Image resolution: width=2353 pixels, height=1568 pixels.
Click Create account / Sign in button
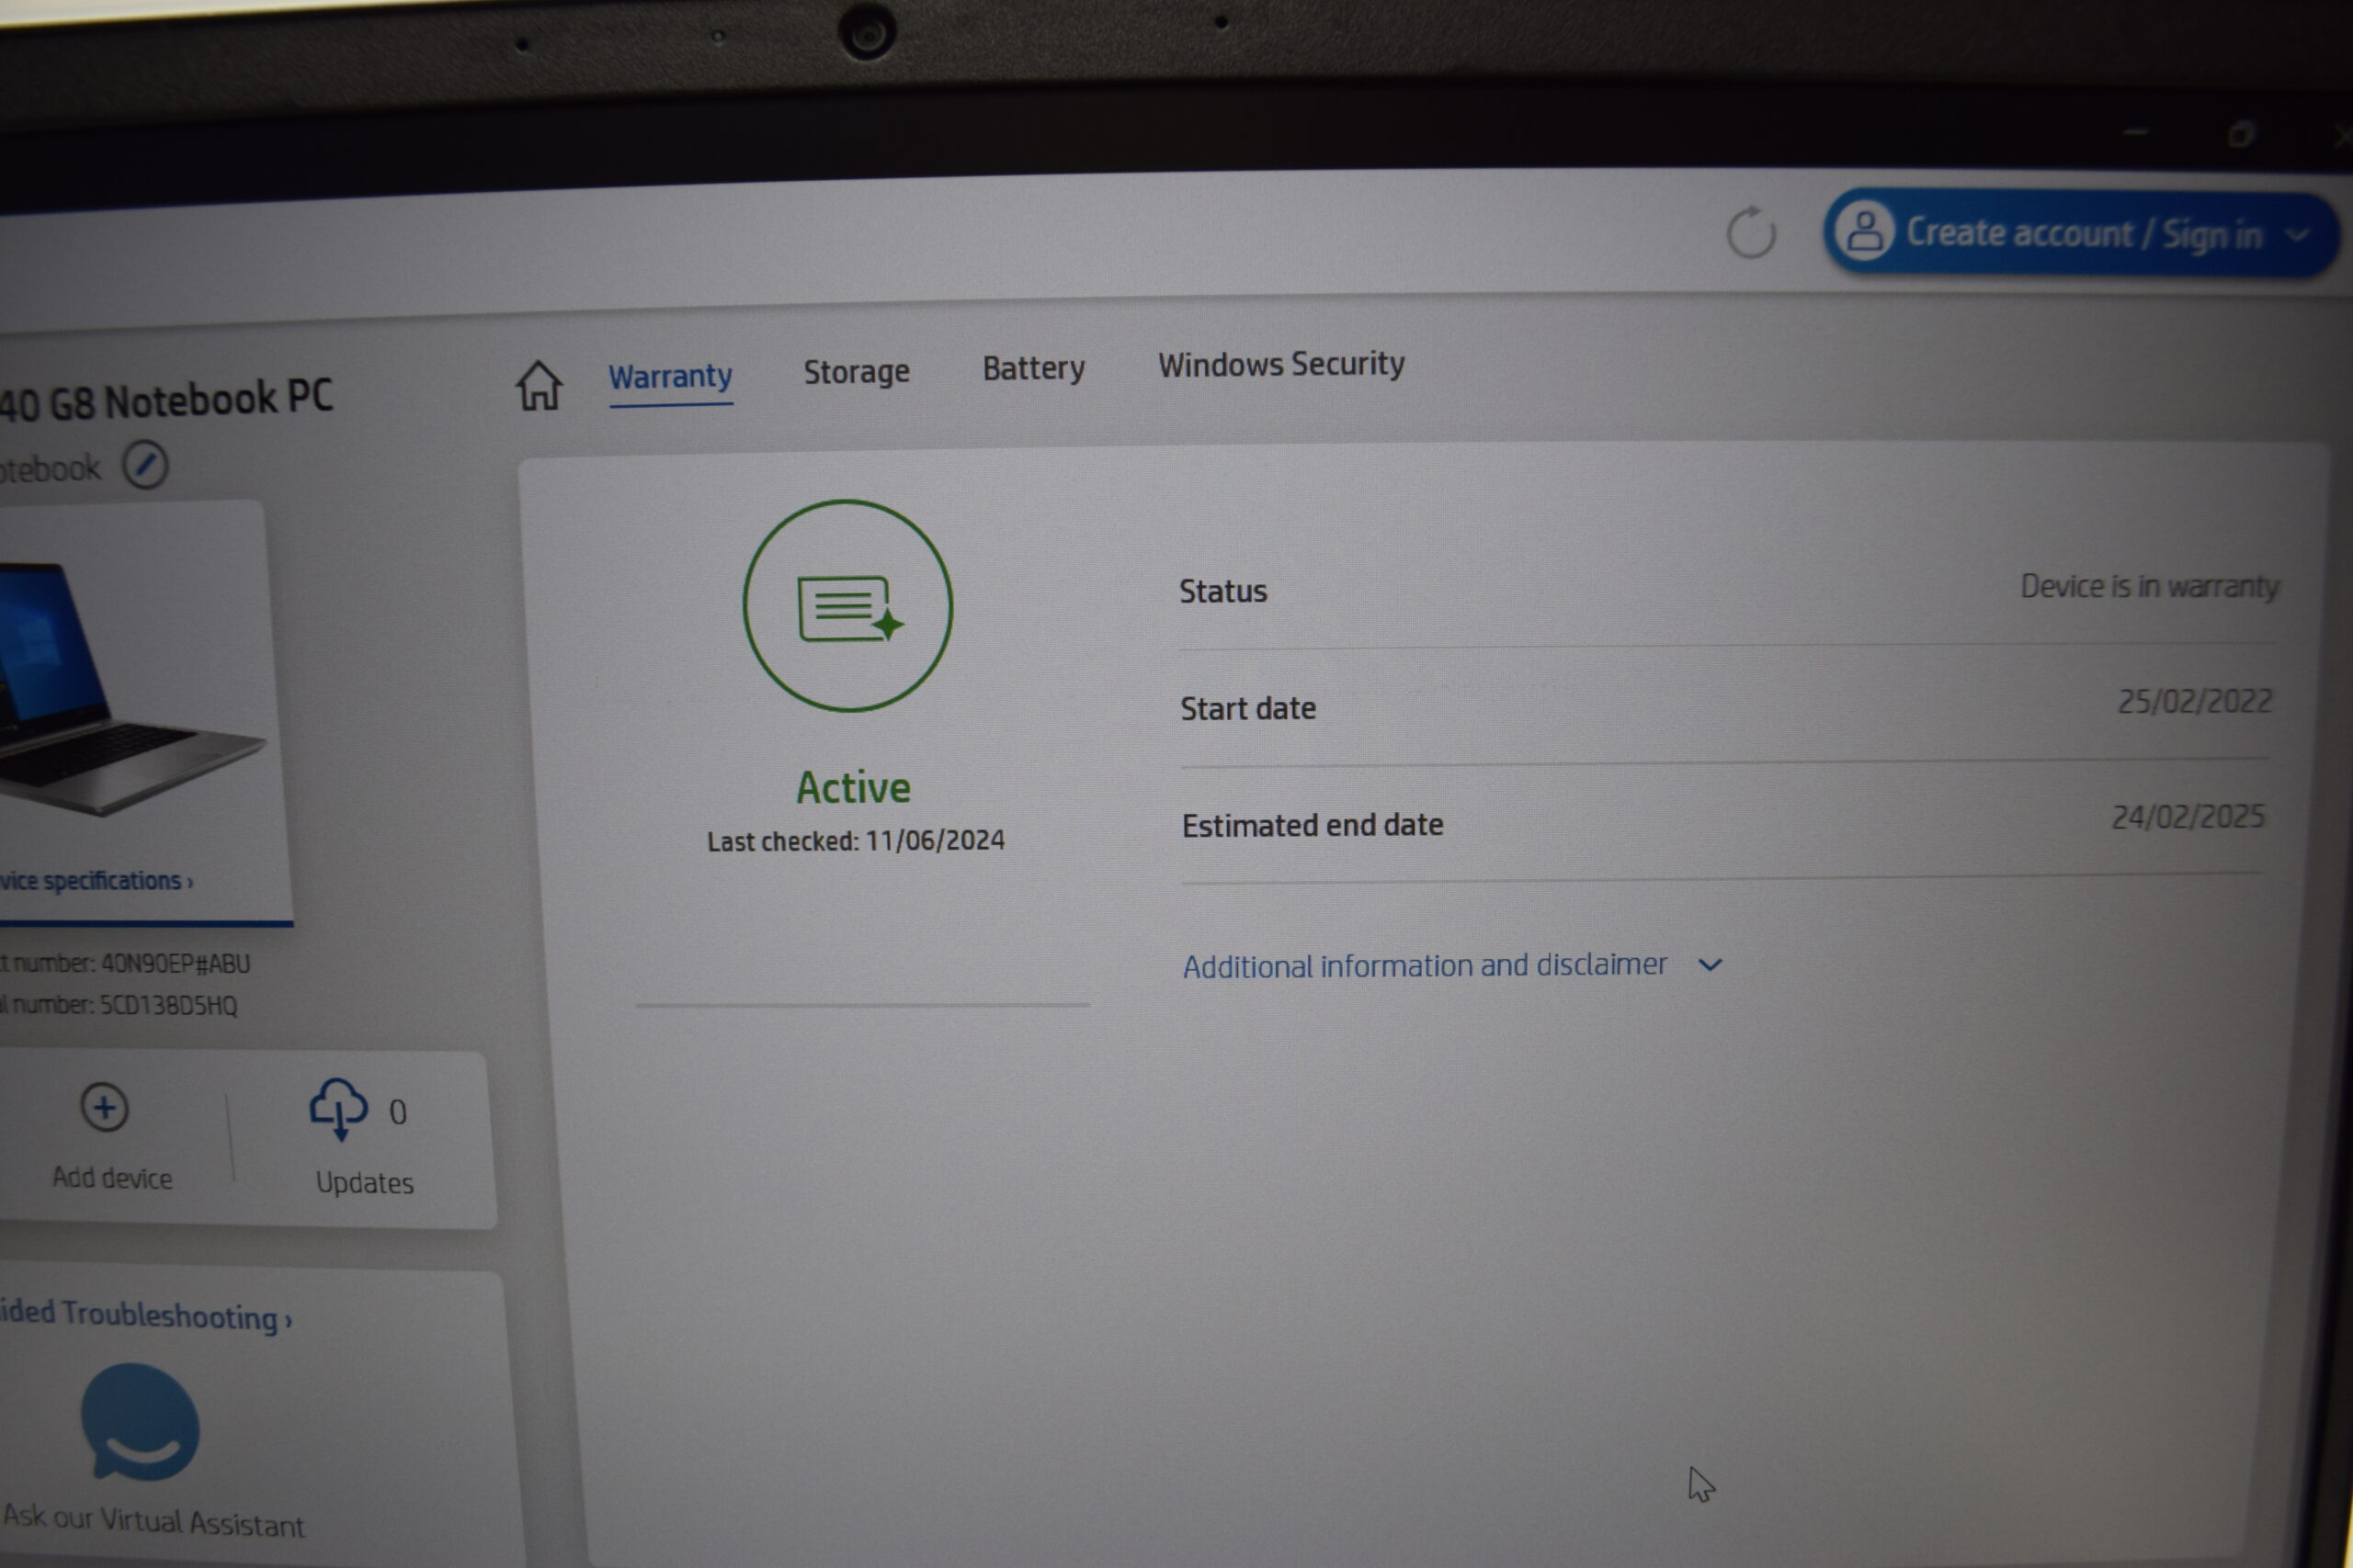point(2081,233)
